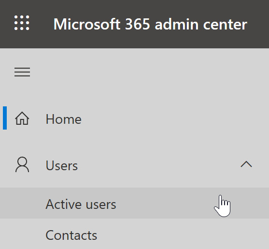Open the app launcher waffle icon
This screenshot has width=269, height=249.
coord(22,23)
